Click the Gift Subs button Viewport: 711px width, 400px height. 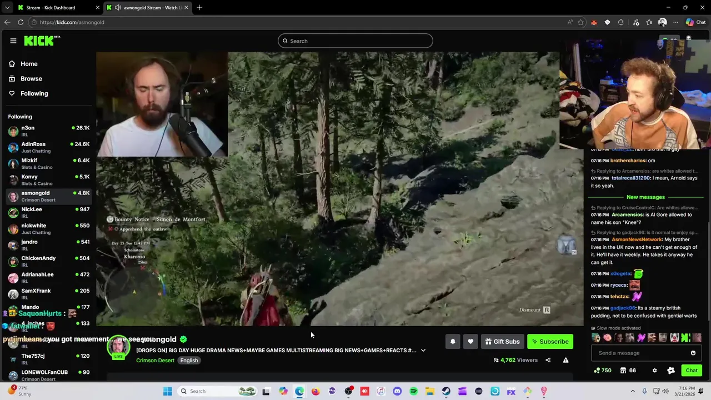(502, 342)
